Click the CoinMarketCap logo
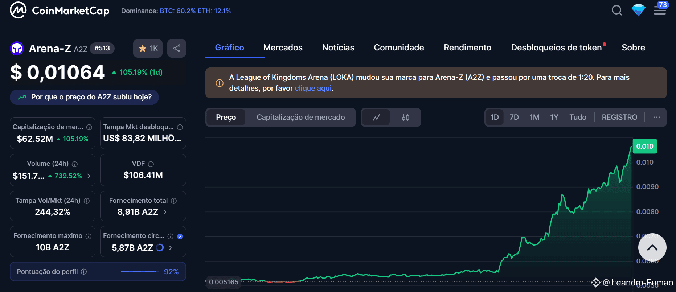Screen dimensions: 676x292 [60, 10]
